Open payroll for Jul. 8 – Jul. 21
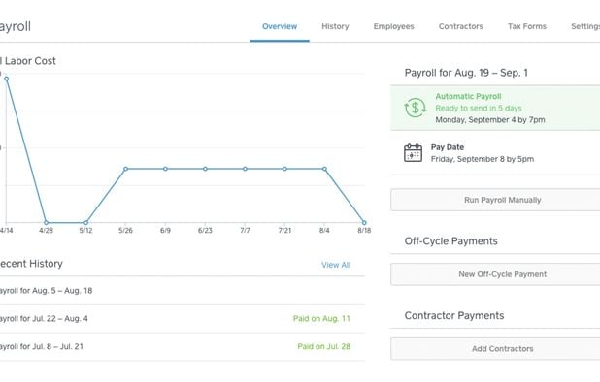Viewport: 600px width, 382px height. [x=183, y=346]
